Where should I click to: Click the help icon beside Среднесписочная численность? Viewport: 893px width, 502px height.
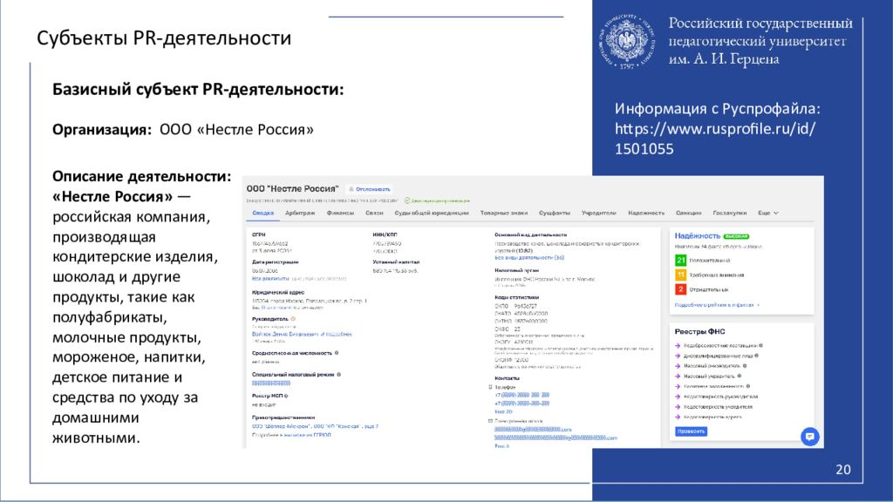(337, 353)
